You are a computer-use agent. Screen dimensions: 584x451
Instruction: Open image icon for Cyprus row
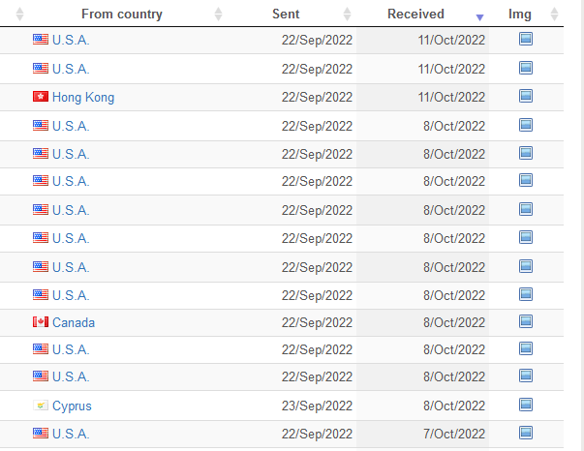tap(526, 405)
